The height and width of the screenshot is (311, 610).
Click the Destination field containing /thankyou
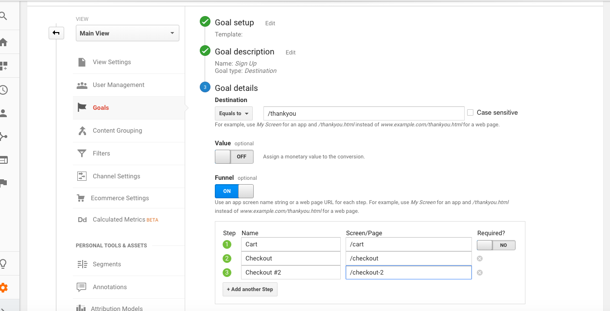[364, 113]
